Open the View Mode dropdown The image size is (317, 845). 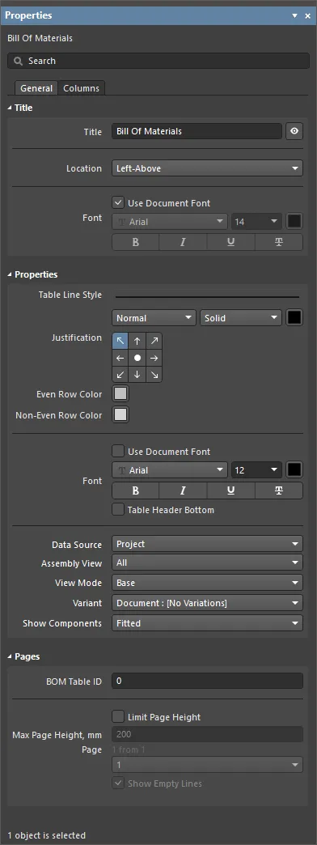pyautogui.click(x=207, y=583)
